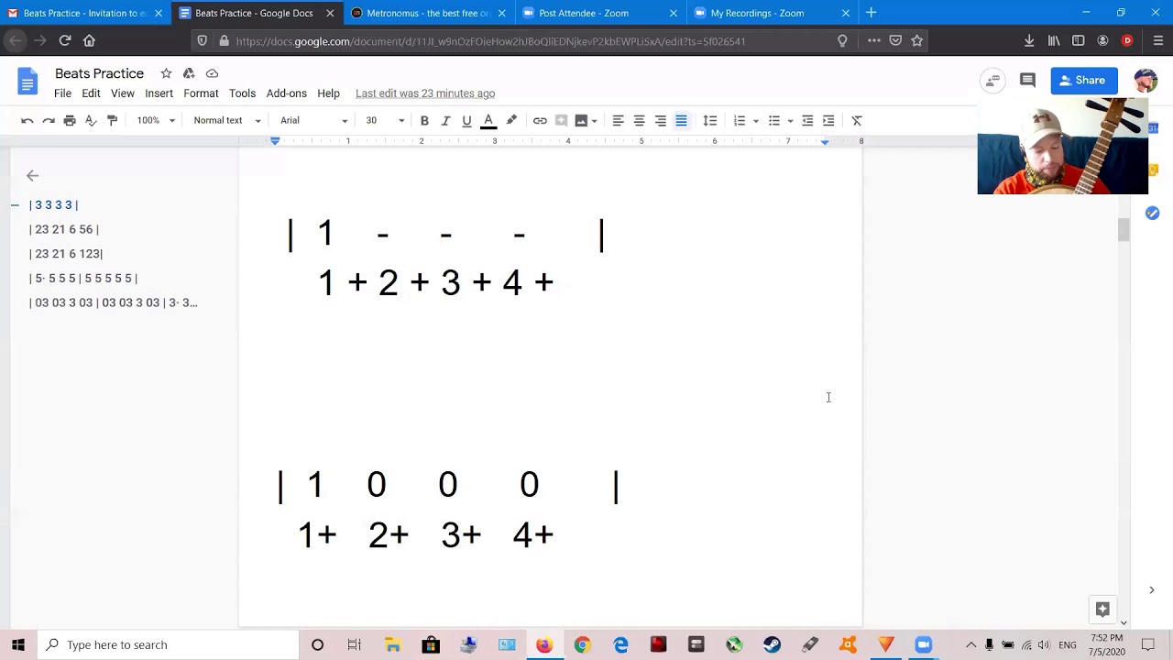Open the Format menu
The height and width of the screenshot is (660, 1173).
pyautogui.click(x=201, y=93)
